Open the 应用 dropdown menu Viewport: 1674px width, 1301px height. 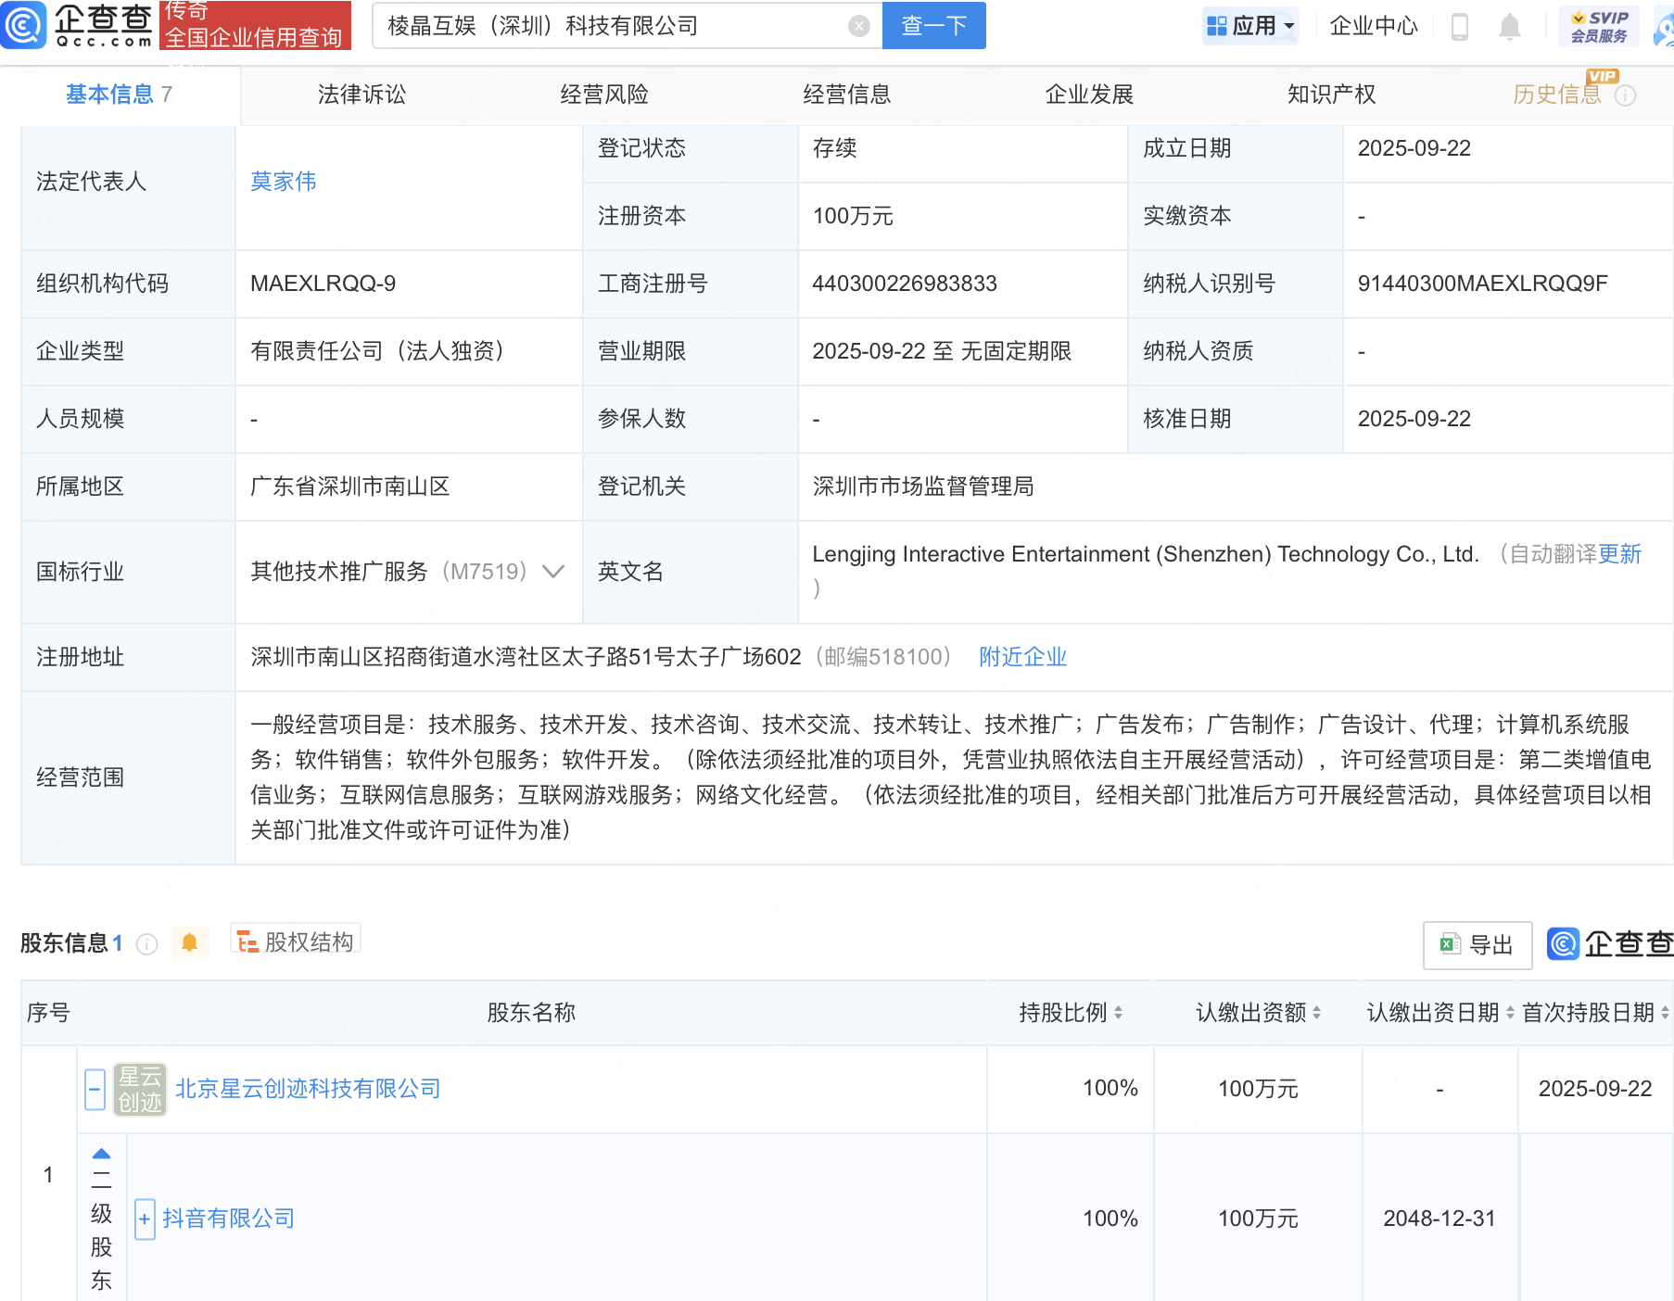1251,26
